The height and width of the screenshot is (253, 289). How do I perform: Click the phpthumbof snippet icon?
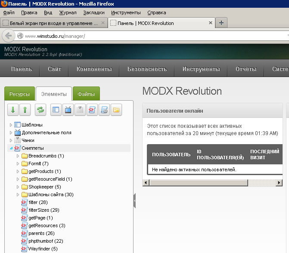click(24, 241)
